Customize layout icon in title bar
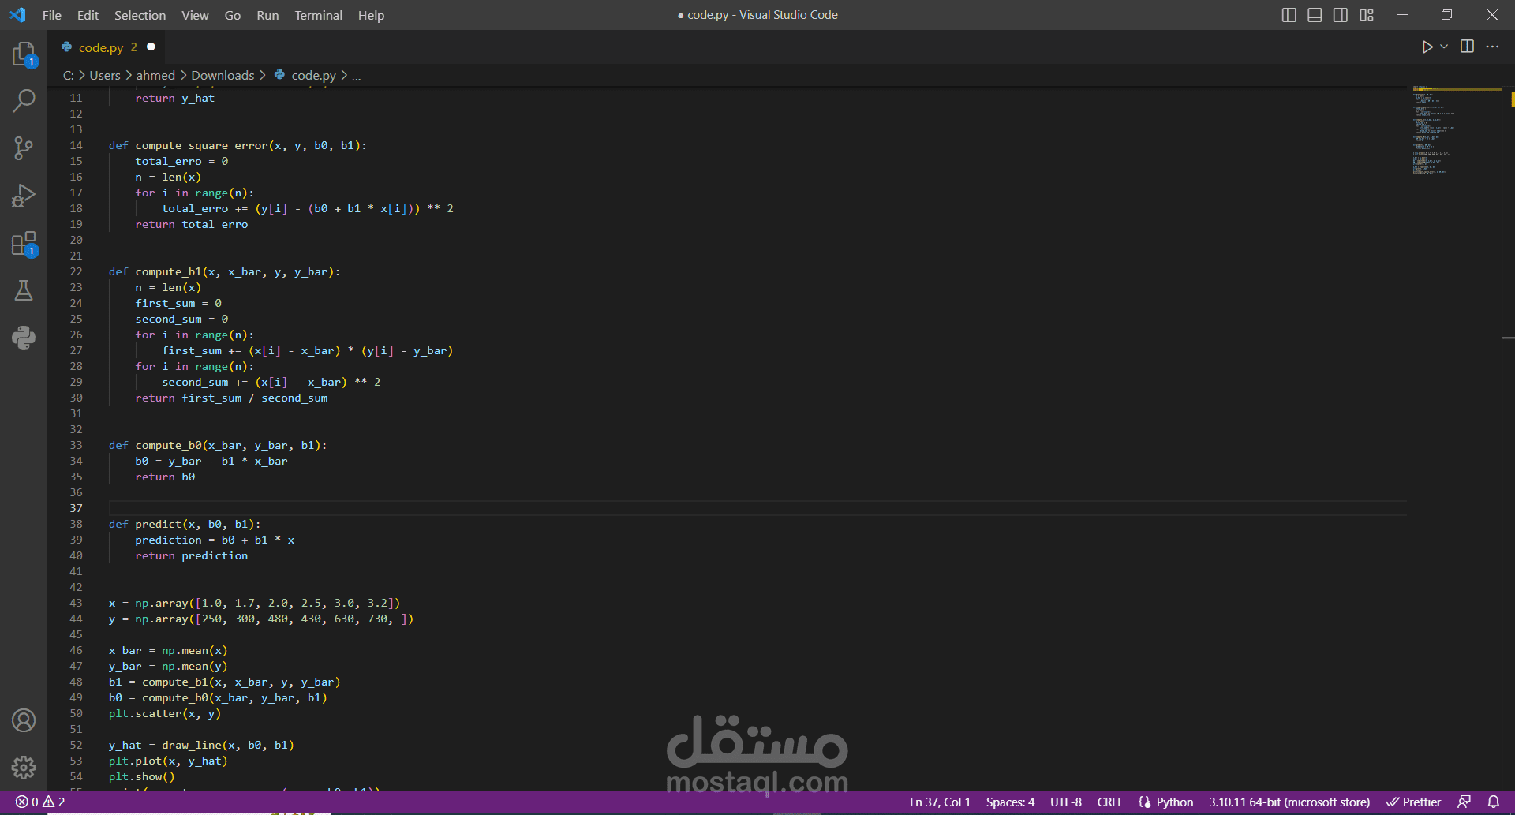1515x815 pixels. click(1367, 15)
